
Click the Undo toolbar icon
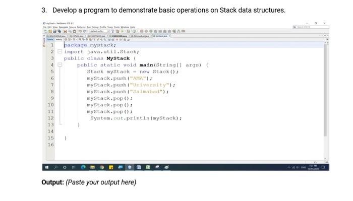coord(80,31)
